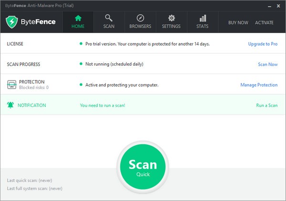Click the Scan magnifying glass icon

point(109,18)
